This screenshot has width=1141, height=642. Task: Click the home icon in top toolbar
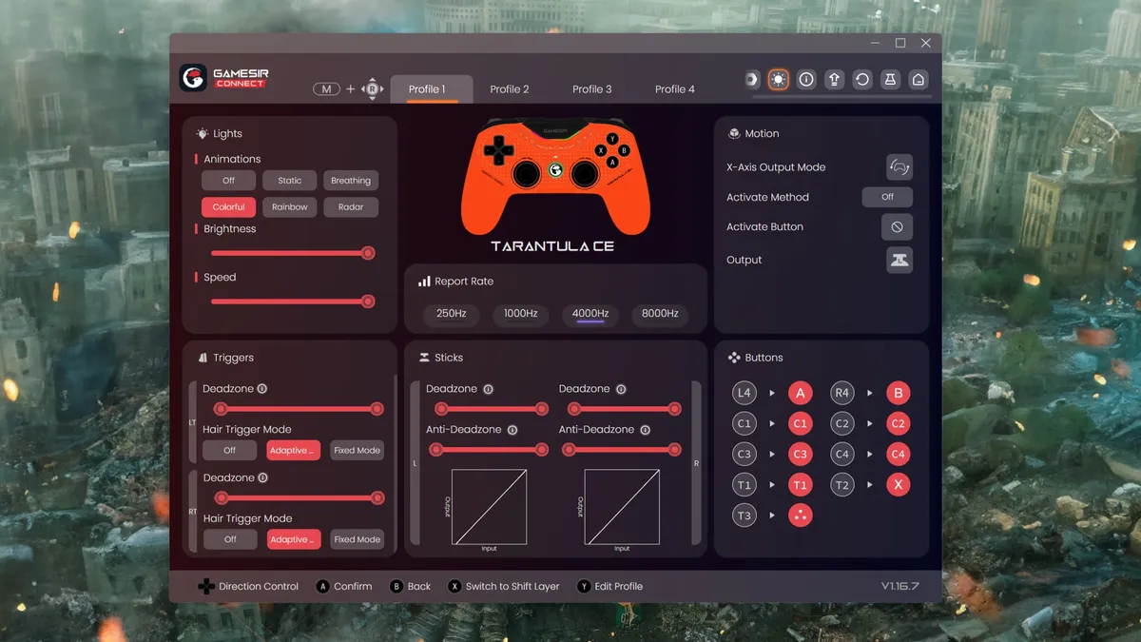tap(919, 80)
